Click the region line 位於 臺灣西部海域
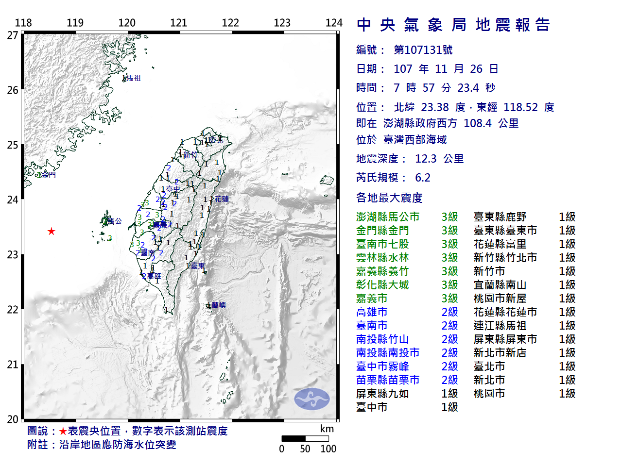 [x=401, y=140]
